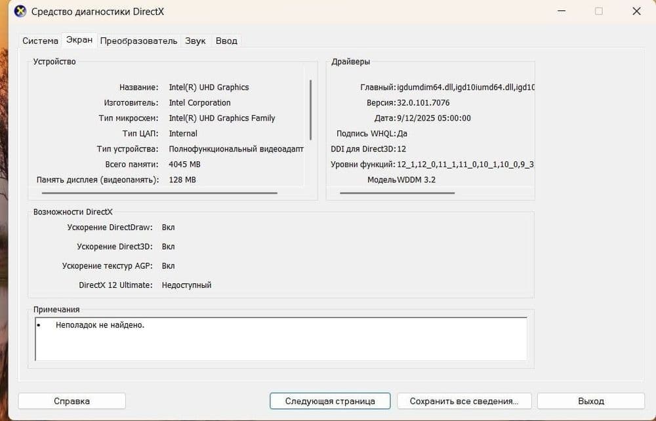The width and height of the screenshot is (656, 421).
Task: Click the Выход button
Action: [591, 401]
